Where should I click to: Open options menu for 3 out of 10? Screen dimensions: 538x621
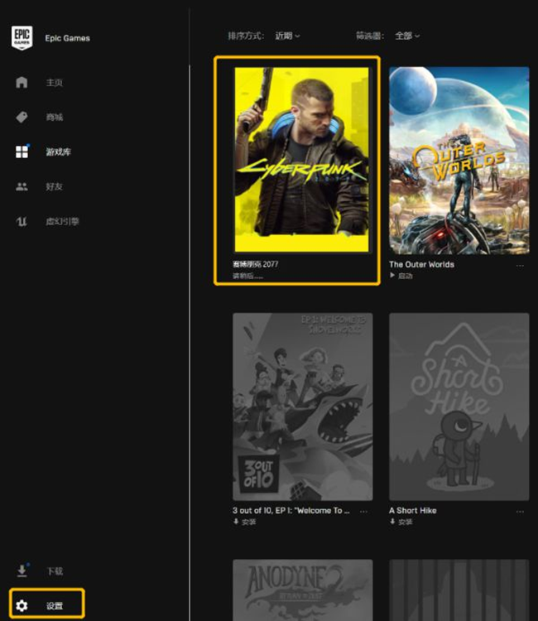coord(364,511)
